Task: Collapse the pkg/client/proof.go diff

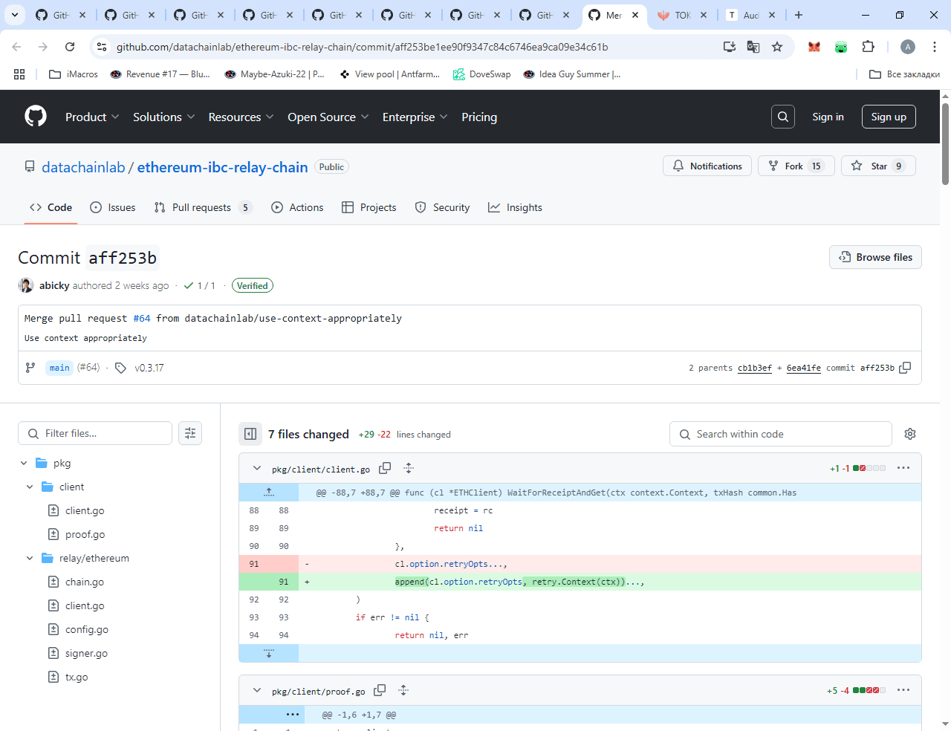Action: click(257, 691)
